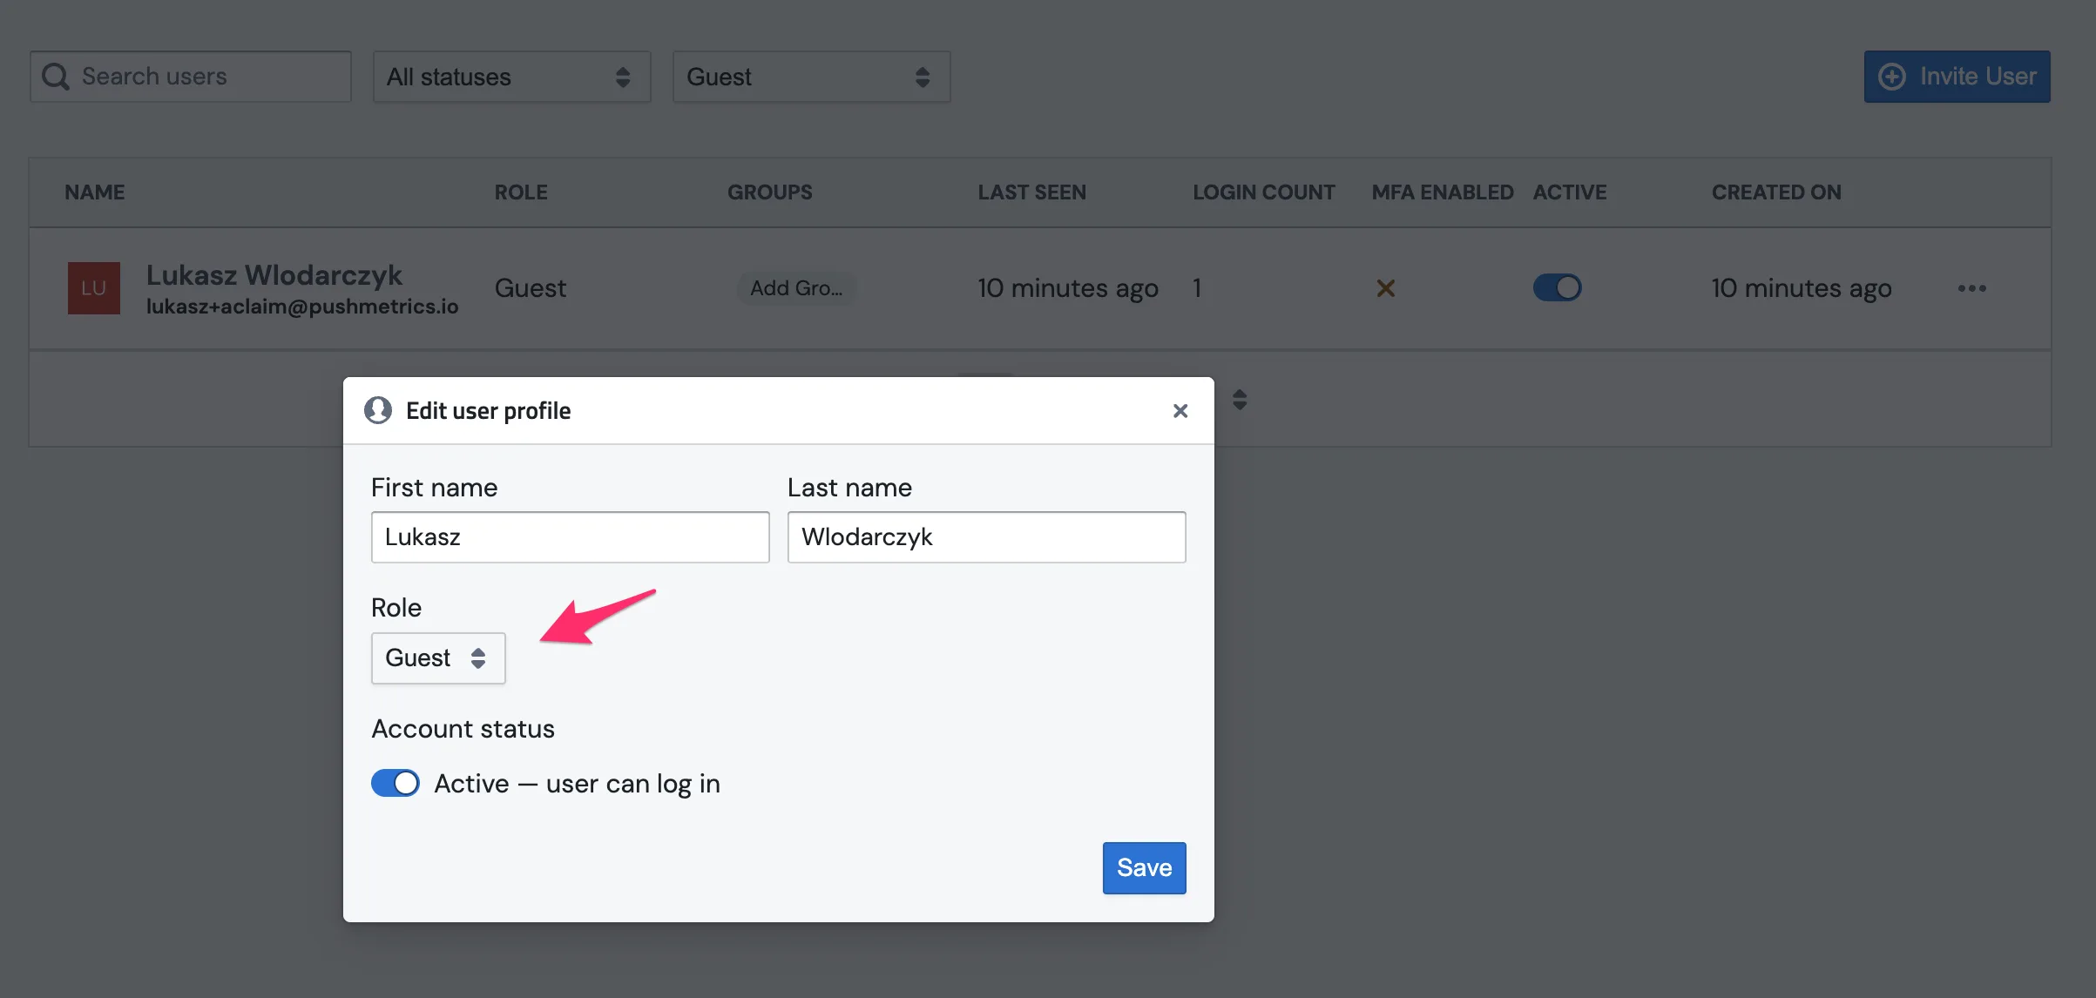Click the 'Active — user can log in' label
Viewport: 2096px width, 998px height.
click(577, 784)
